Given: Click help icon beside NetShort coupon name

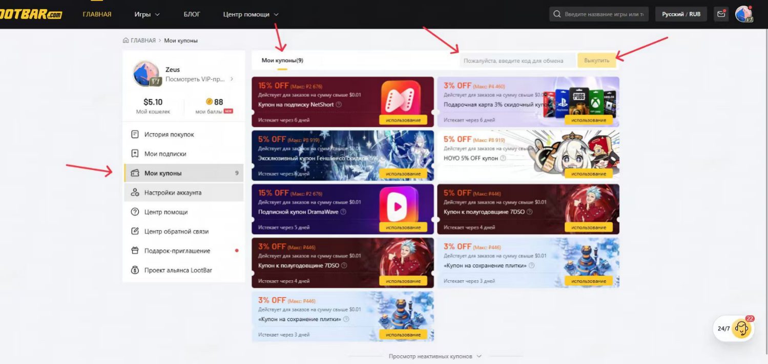Looking at the screenshot, I should [x=339, y=104].
